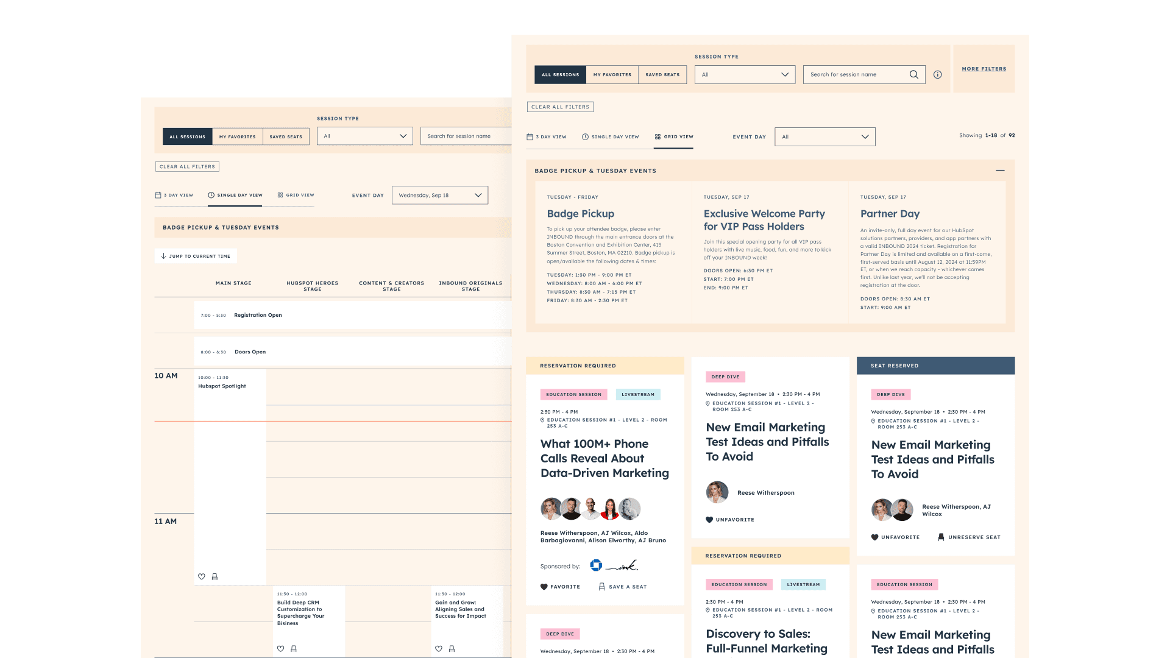Switch to 3 Day View tab
The height and width of the screenshot is (658, 1170).
click(550, 136)
